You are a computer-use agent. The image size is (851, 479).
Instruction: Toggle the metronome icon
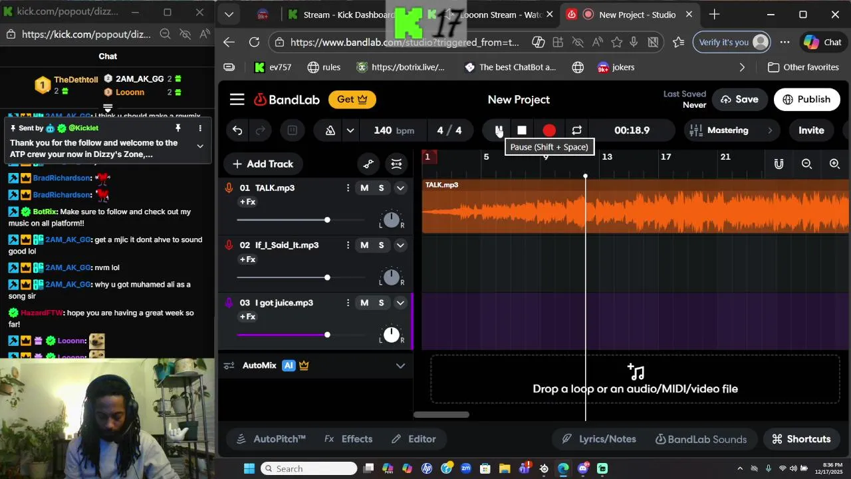tap(330, 130)
